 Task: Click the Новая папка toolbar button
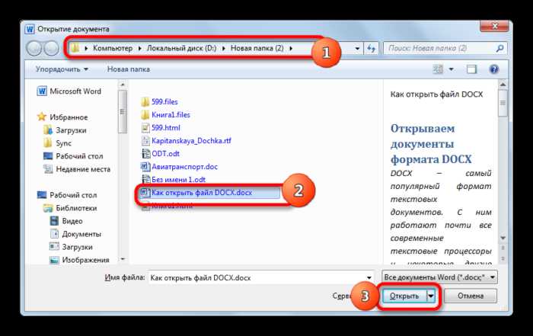tap(129, 69)
